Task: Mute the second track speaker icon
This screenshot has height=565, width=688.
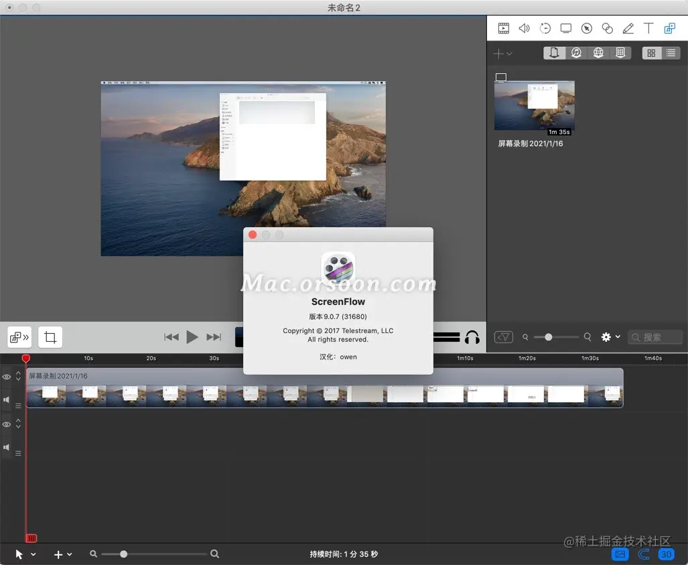Action: (x=6, y=447)
